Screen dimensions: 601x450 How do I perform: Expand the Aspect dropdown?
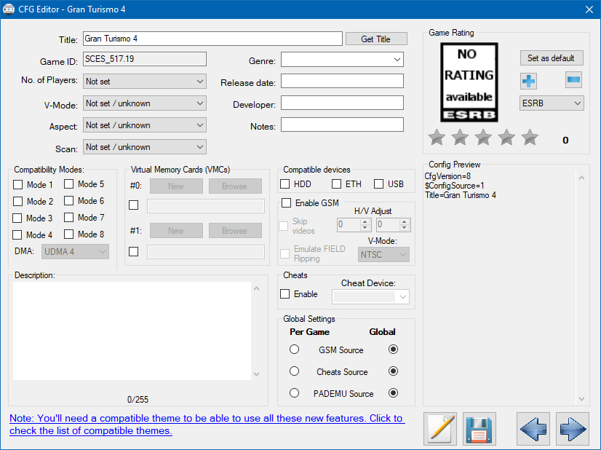145,125
